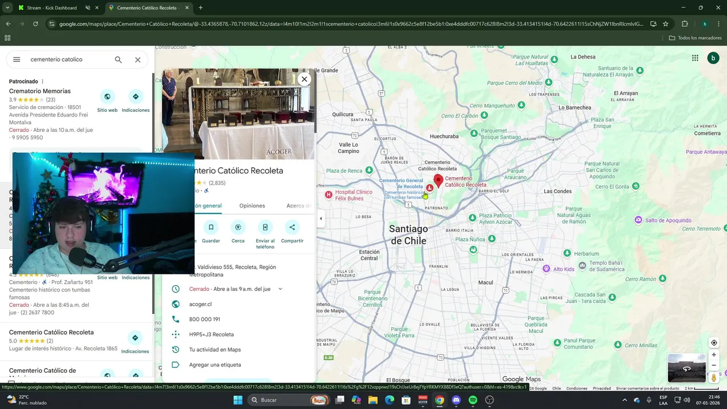Click the Salto de Apoquindo marker
This screenshot has height=409, width=727.
638,220
